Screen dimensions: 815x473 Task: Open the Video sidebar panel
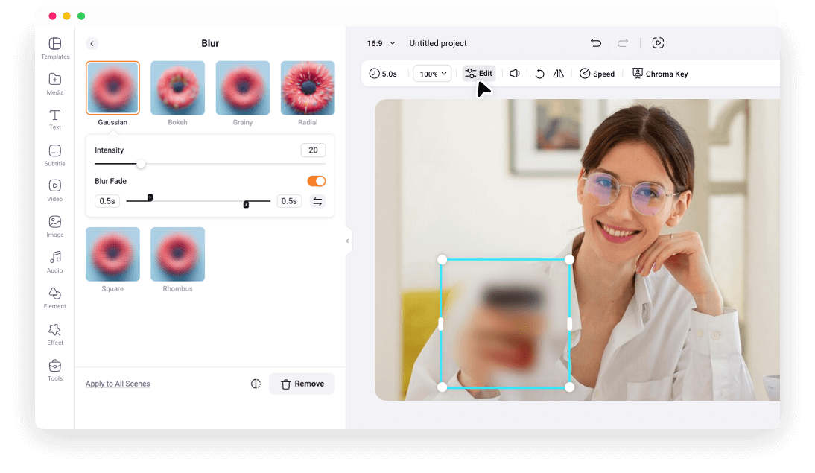tap(55, 191)
